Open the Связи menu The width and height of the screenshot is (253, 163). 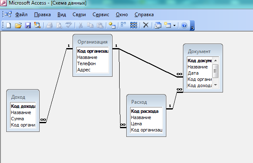(x=79, y=15)
